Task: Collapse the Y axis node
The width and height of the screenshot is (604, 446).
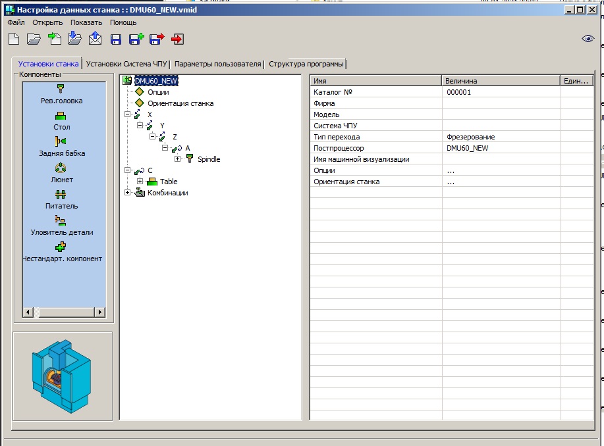Action: (x=140, y=126)
